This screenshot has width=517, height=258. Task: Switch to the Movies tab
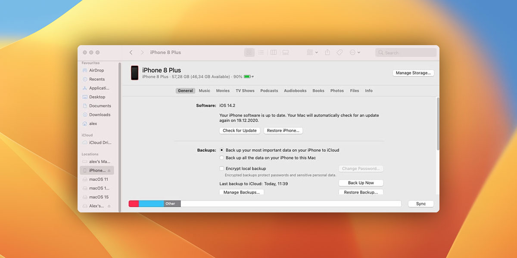pos(223,91)
